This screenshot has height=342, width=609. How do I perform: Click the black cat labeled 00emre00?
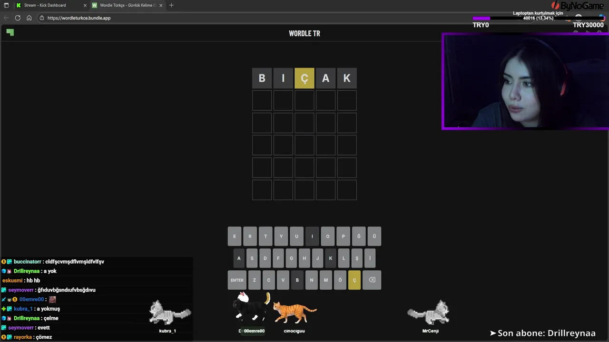pos(252,306)
